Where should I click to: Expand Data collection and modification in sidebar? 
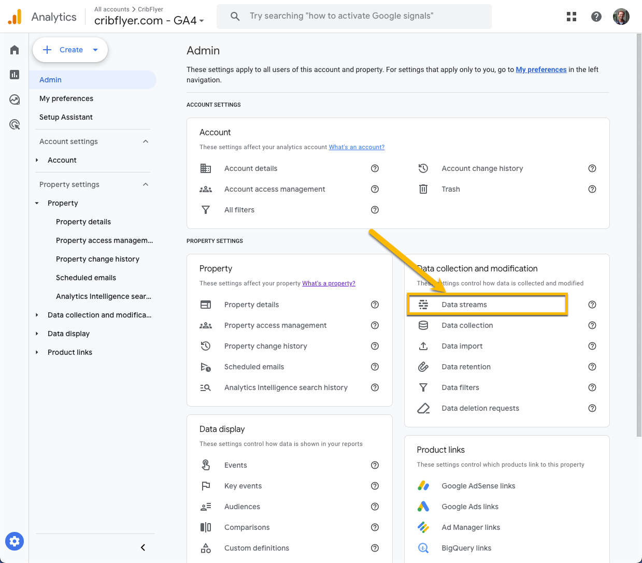[37, 315]
